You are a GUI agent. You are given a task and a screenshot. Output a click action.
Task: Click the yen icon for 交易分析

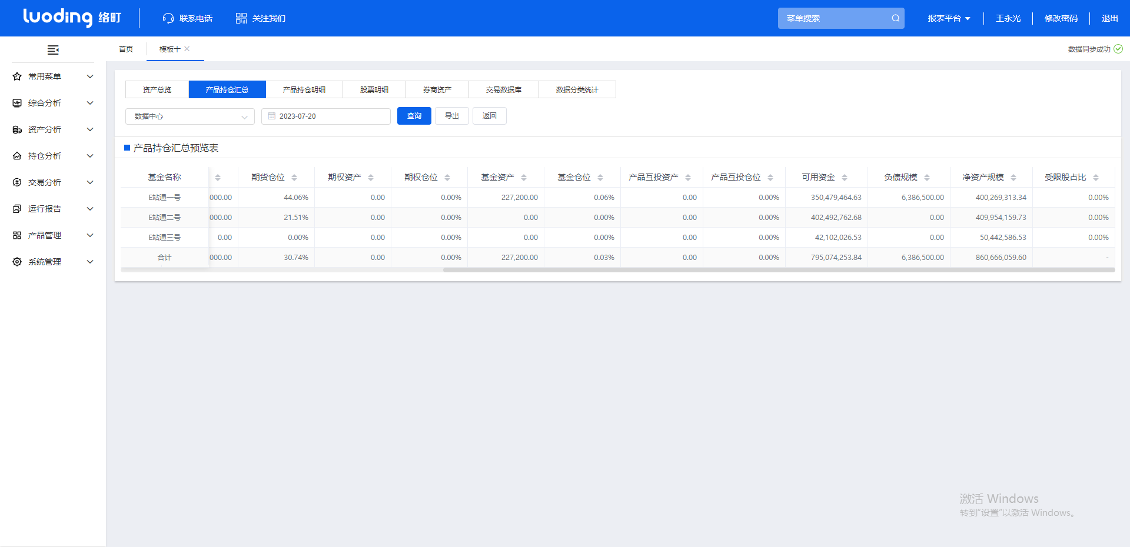(x=17, y=182)
